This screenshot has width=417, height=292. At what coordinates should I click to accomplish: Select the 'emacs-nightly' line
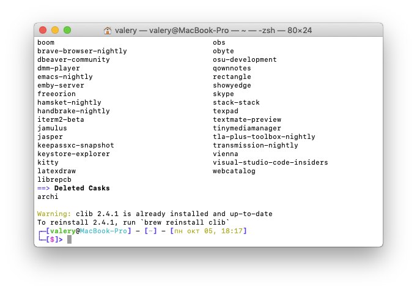pyautogui.click(x=65, y=77)
